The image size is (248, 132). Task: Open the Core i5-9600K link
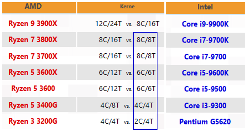click(x=205, y=73)
